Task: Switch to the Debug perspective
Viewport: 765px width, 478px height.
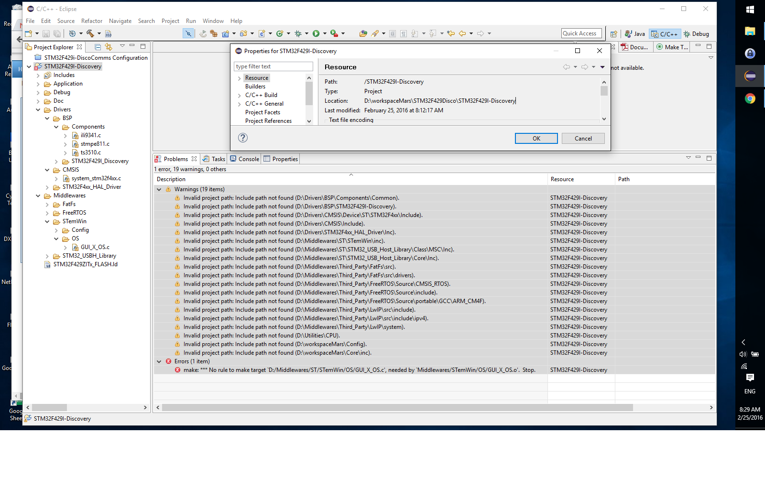Action: [696, 34]
